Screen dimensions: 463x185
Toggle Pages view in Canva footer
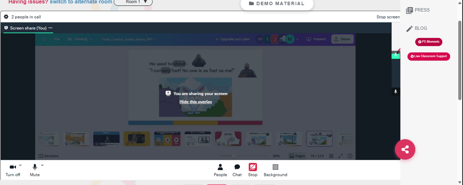(x=297, y=156)
